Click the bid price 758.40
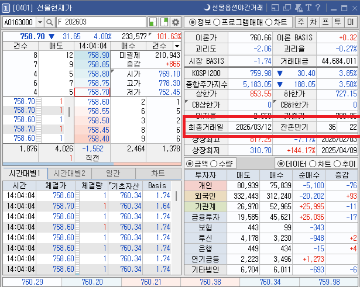 tap(92, 139)
